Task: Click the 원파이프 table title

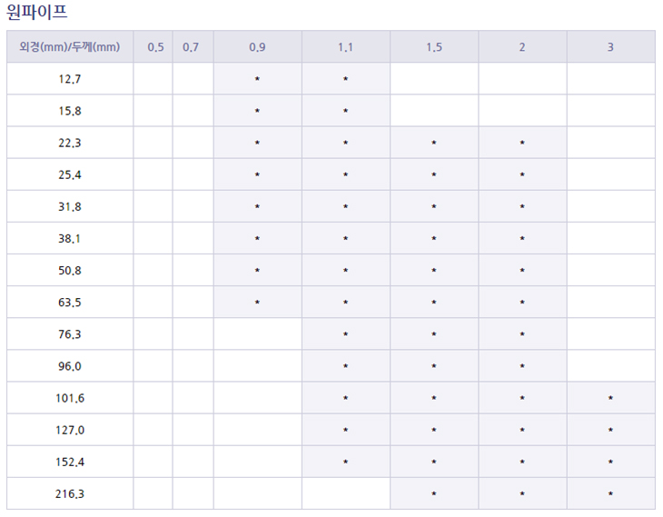Action: 36,12
